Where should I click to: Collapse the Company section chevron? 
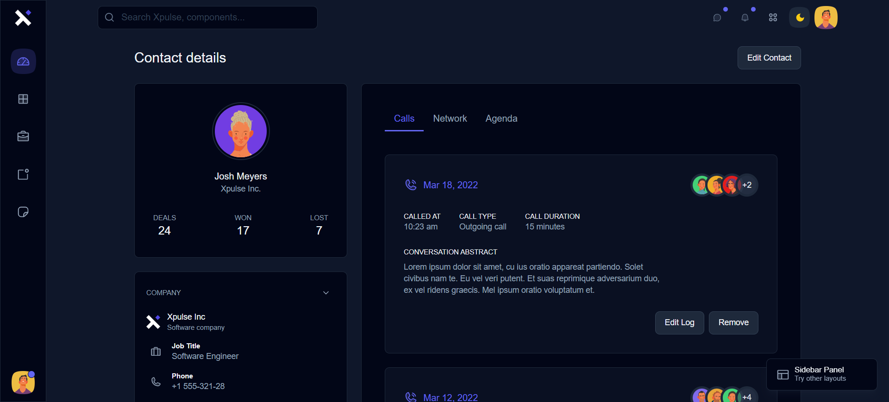[x=326, y=293]
